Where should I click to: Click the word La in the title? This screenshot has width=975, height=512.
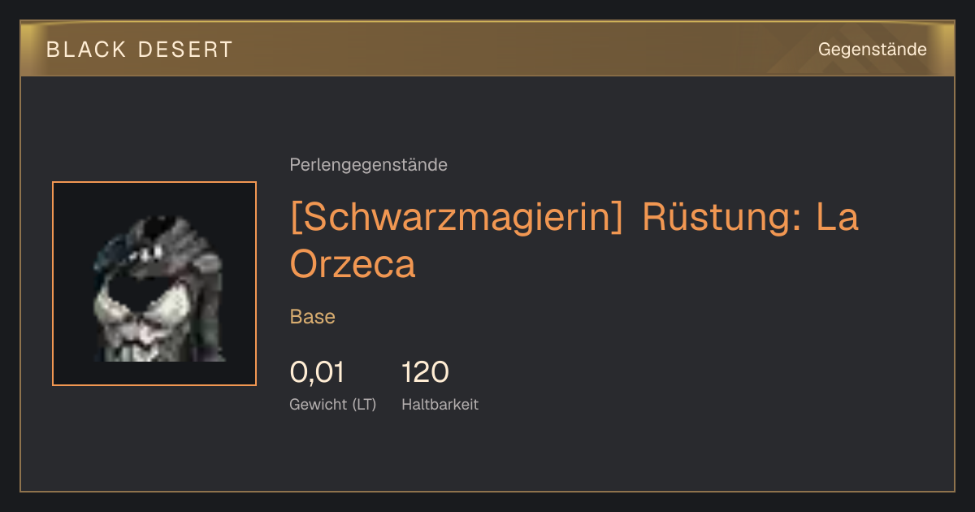(838, 218)
